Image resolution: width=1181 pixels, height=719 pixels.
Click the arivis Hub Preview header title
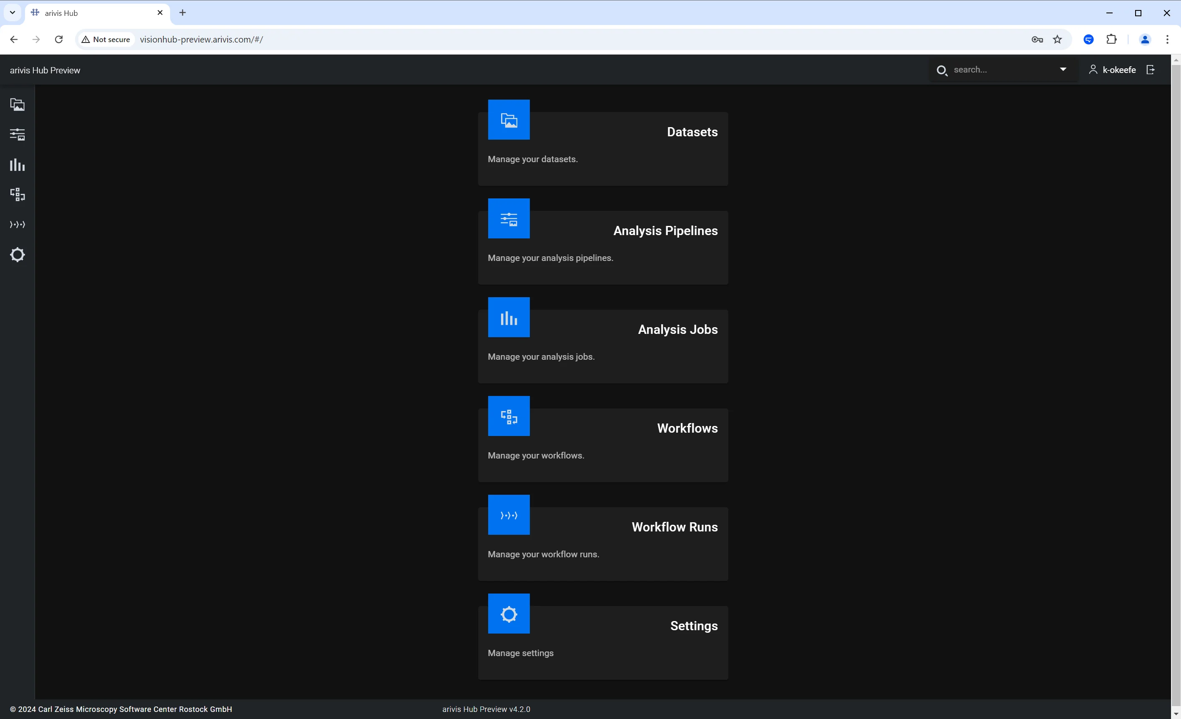click(45, 70)
